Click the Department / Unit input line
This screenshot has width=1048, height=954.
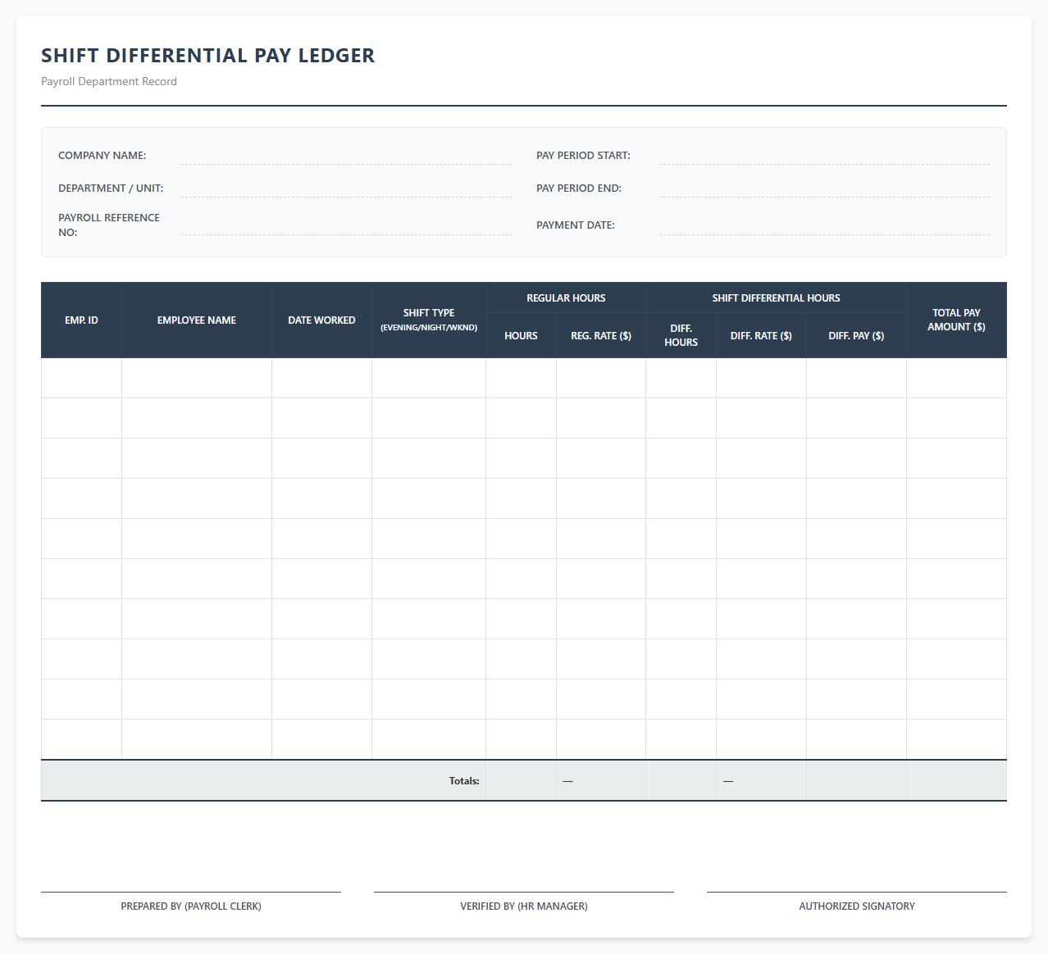[x=346, y=189]
